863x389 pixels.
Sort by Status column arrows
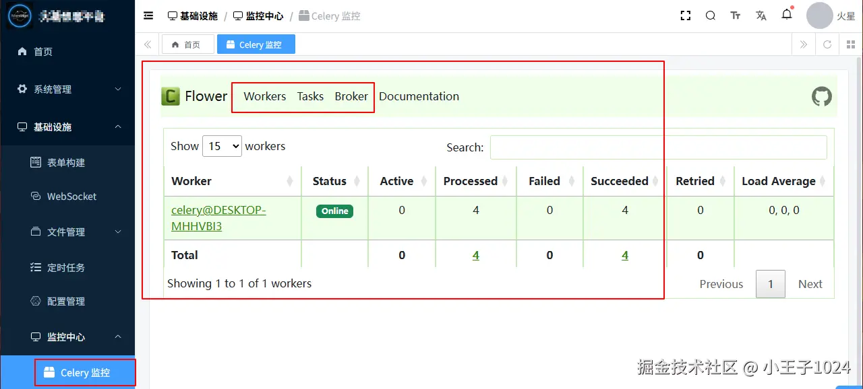357,181
